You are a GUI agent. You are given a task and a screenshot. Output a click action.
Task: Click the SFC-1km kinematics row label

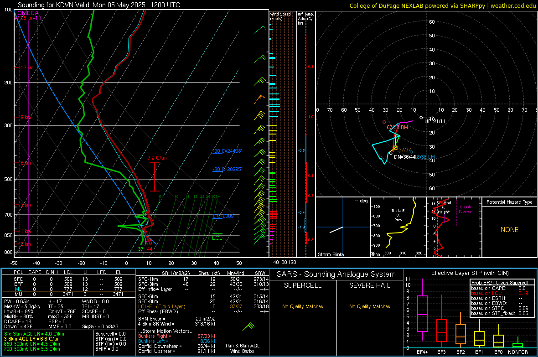click(x=148, y=279)
